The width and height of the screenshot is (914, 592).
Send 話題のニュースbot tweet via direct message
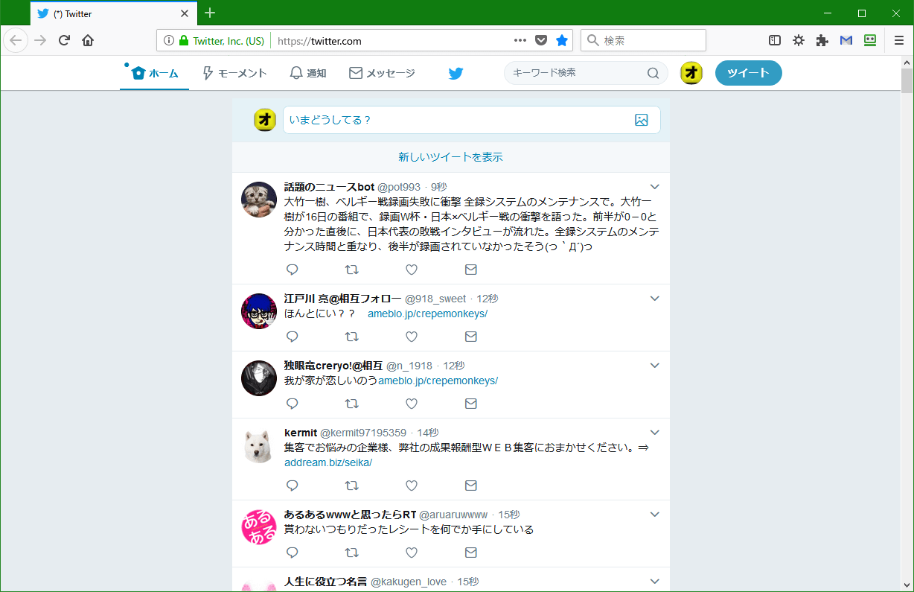point(471,270)
